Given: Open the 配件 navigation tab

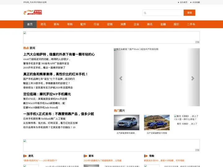Looking at the screenshot, I should click(x=83, y=24).
